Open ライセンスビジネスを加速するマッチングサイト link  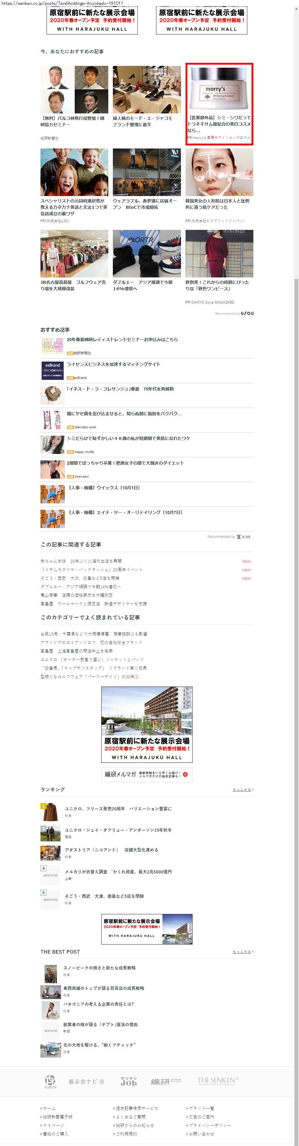(x=113, y=364)
